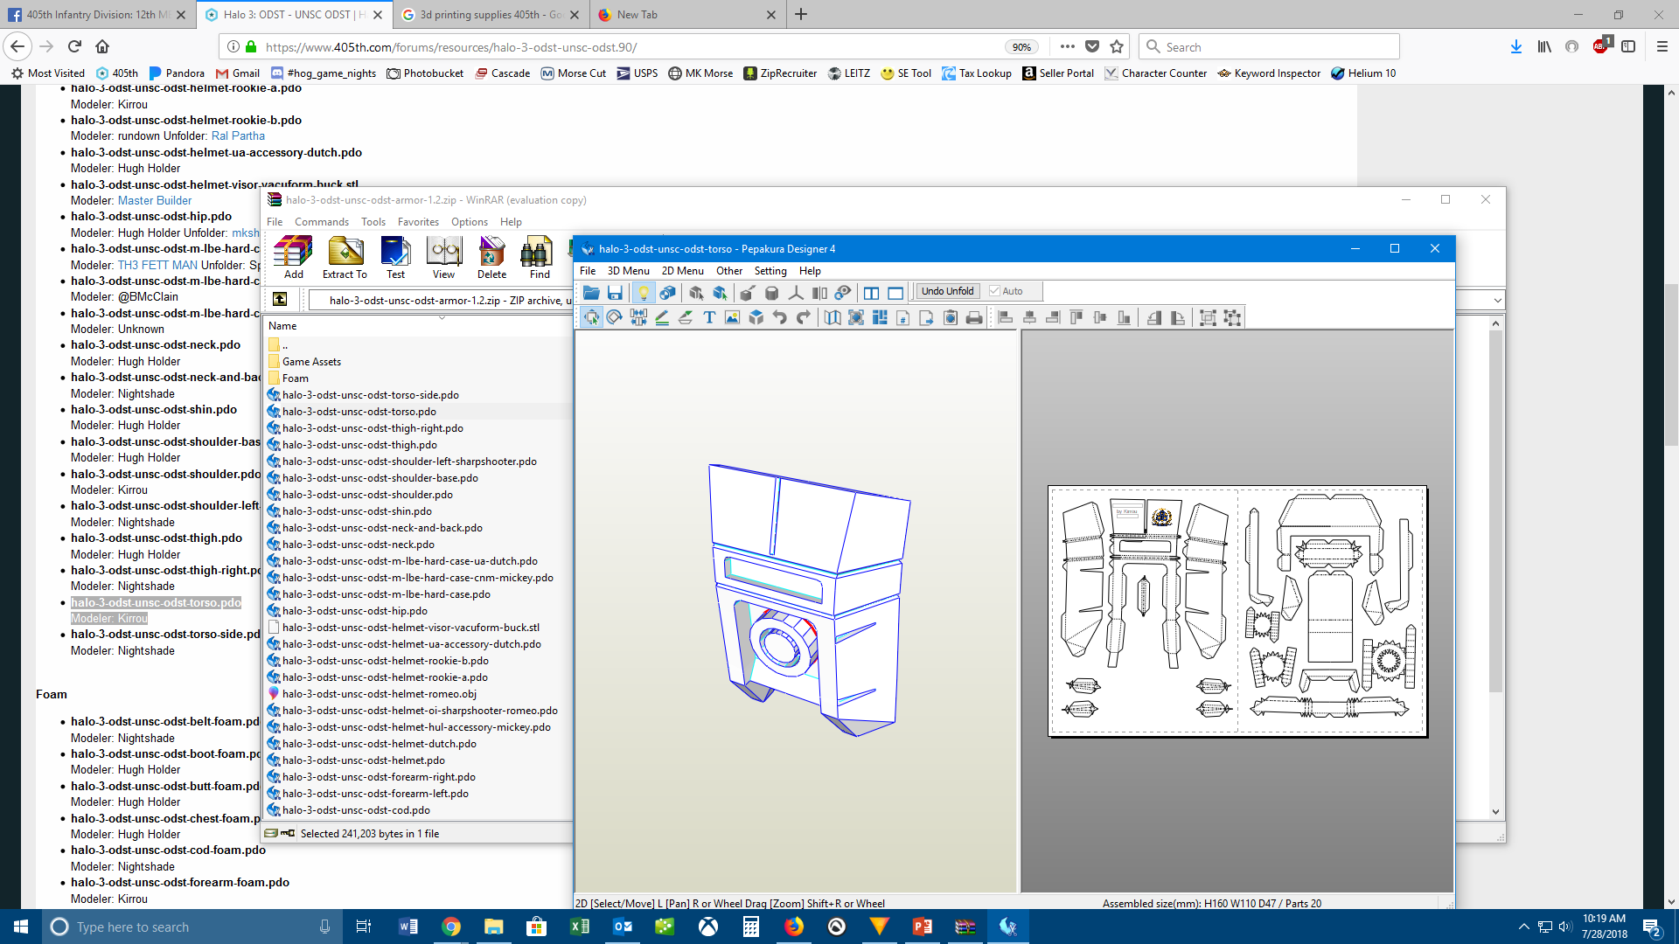The image size is (1679, 944).
Task: Open Google Chrome from taskbar
Action: 451,927
